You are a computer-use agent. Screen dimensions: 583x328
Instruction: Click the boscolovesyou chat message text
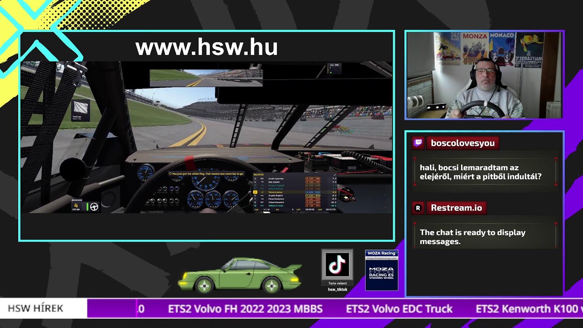point(481,172)
